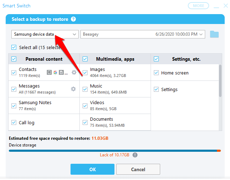Click the SIM card icon in Contacts
Image resolution: width=230 pixels, height=180 pixels.
(61, 72)
